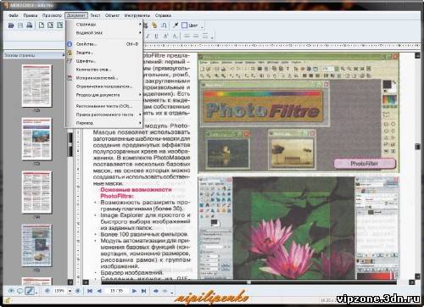The height and width of the screenshot is (307, 424).
Task: Select the second page thumbnail
Action: tap(36, 139)
